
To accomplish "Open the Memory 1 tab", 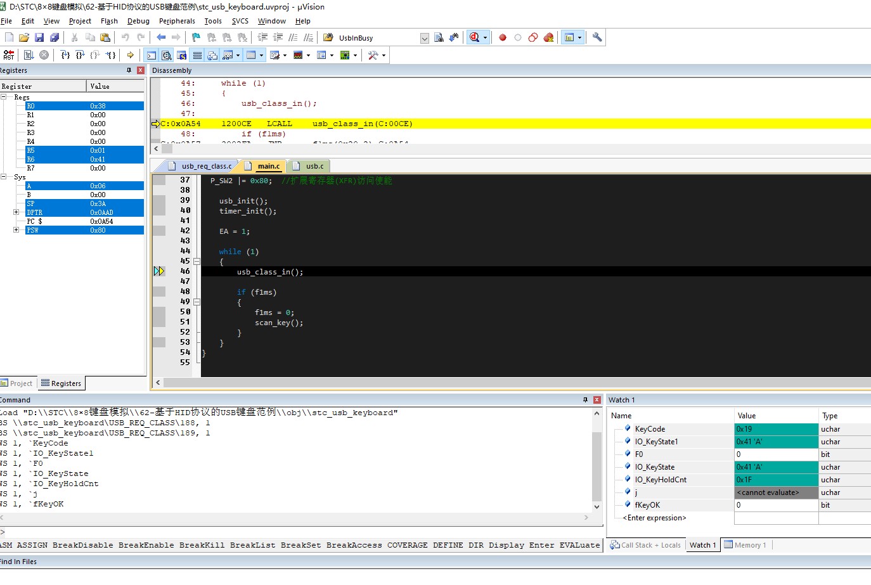I will (x=745, y=545).
